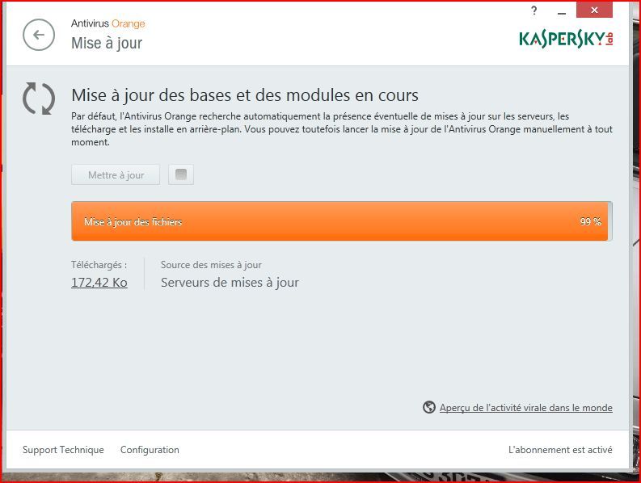Screen dimensions: 641x483
Task: Click the Serveurs de mises à jour text
Action: tap(230, 283)
